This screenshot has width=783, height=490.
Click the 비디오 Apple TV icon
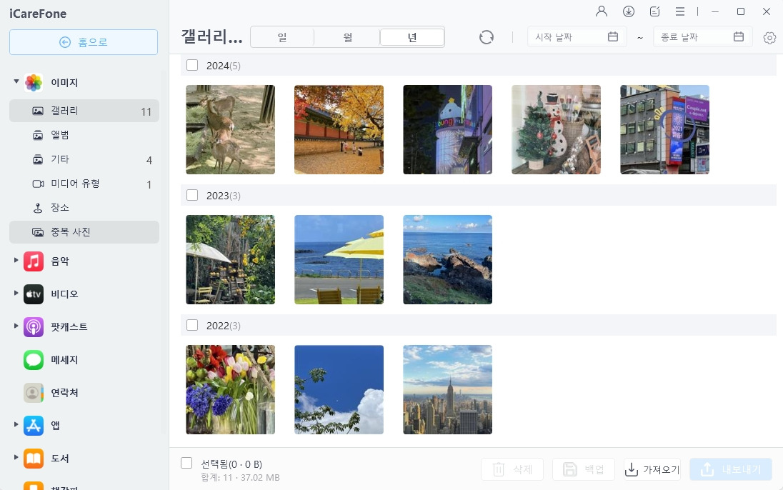click(34, 294)
